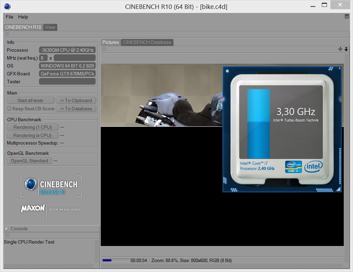Click the To Database button
The height and width of the screenshot is (272, 353).
pos(76,109)
